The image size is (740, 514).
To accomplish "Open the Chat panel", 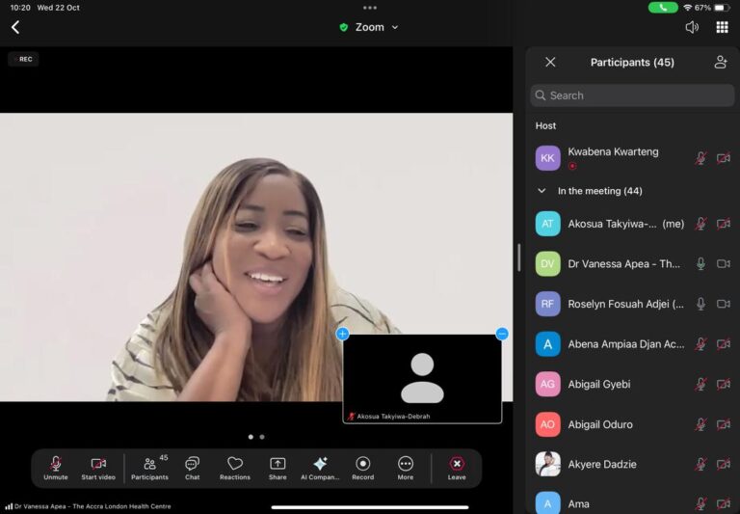I will 192,468.
